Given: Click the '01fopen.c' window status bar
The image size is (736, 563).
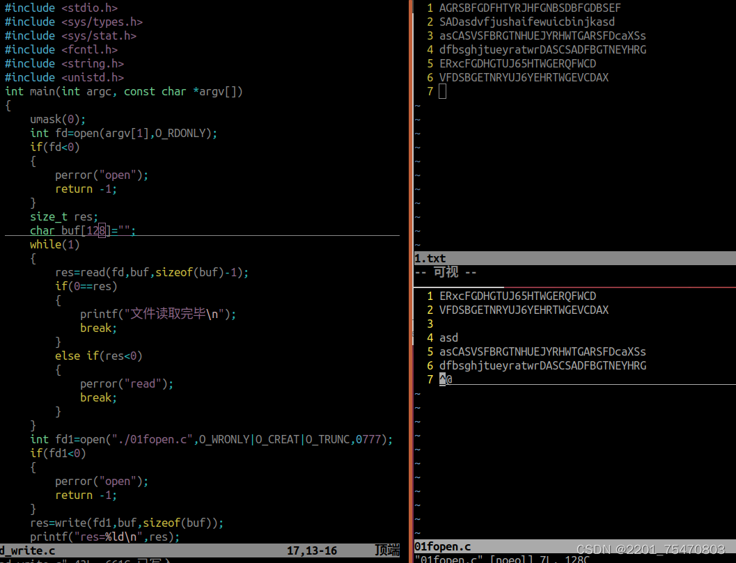Looking at the screenshot, I should coord(574,546).
